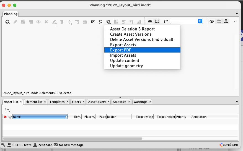Click the list options icon beside checkbox
243x151 pixels.
100,22
